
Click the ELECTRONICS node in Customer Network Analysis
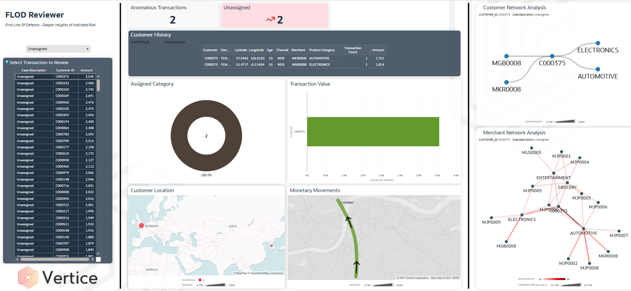[x=597, y=43]
